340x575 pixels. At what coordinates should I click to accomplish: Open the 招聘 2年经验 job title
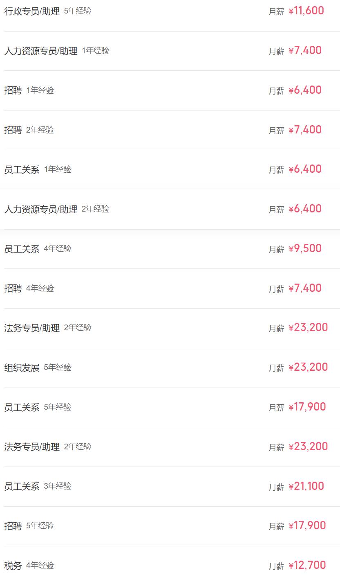coord(13,130)
